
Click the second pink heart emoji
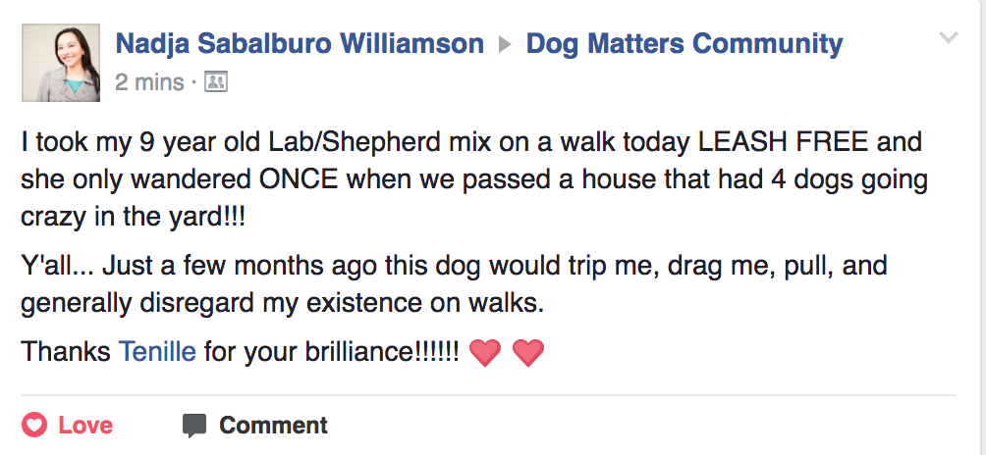528,352
